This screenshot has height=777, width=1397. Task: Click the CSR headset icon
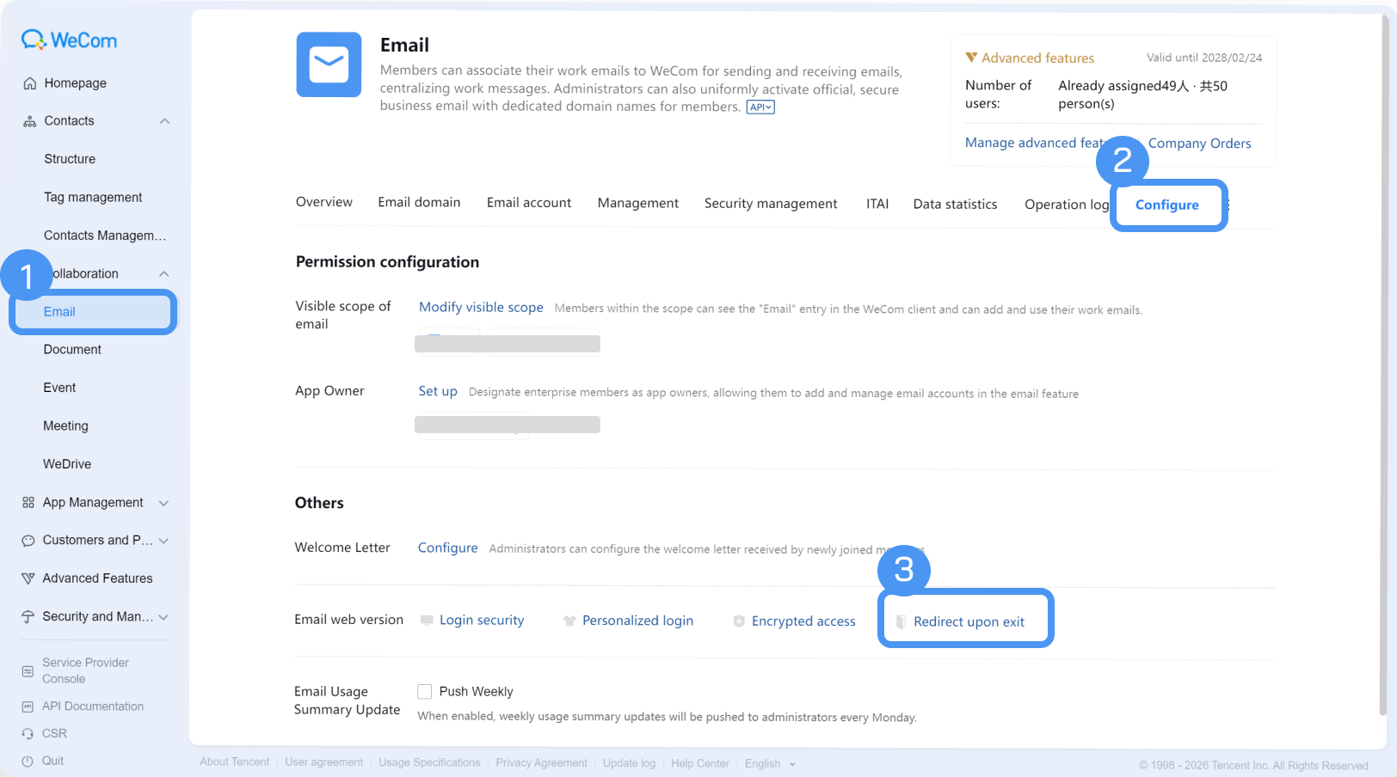(28, 734)
